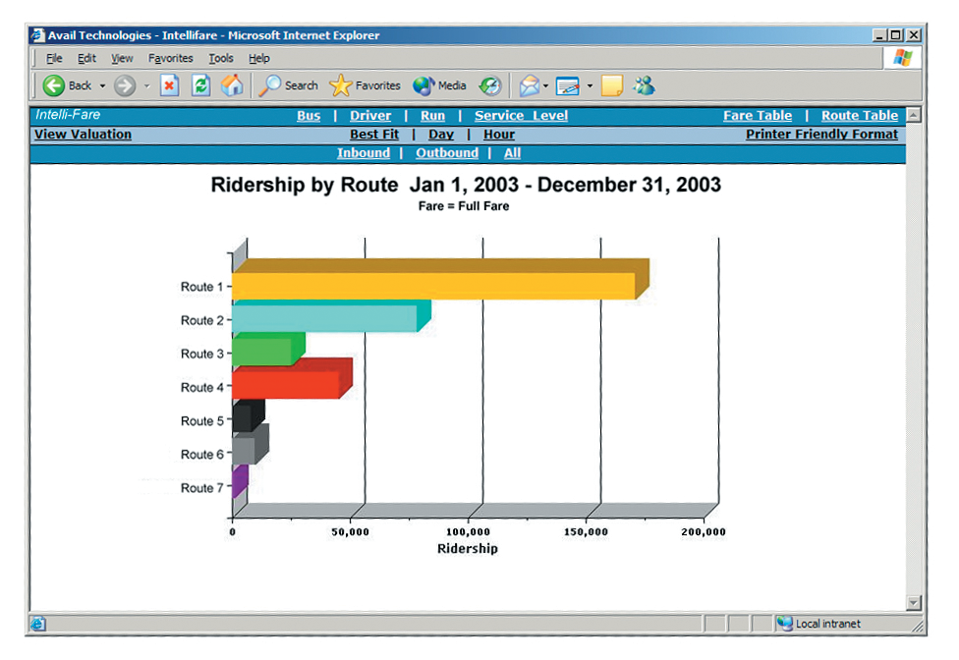Image resolution: width=959 pixels, height=660 pixels.
Task: Select the Outbound direction filter link
Action: (447, 153)
